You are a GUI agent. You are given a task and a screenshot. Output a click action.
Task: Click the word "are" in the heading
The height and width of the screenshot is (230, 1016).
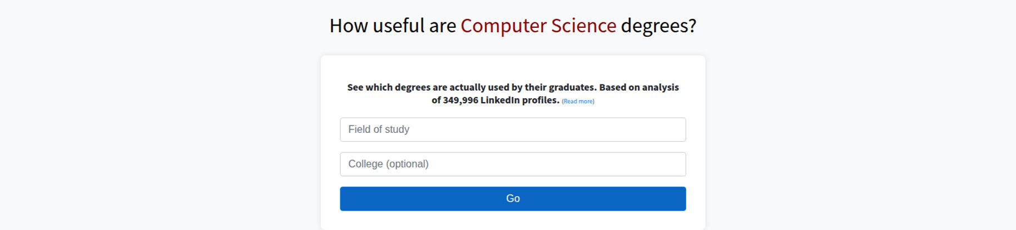tap(443, 26)
